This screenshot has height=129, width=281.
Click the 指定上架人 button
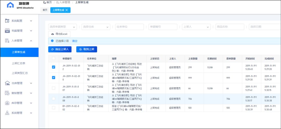coord(60,49)
